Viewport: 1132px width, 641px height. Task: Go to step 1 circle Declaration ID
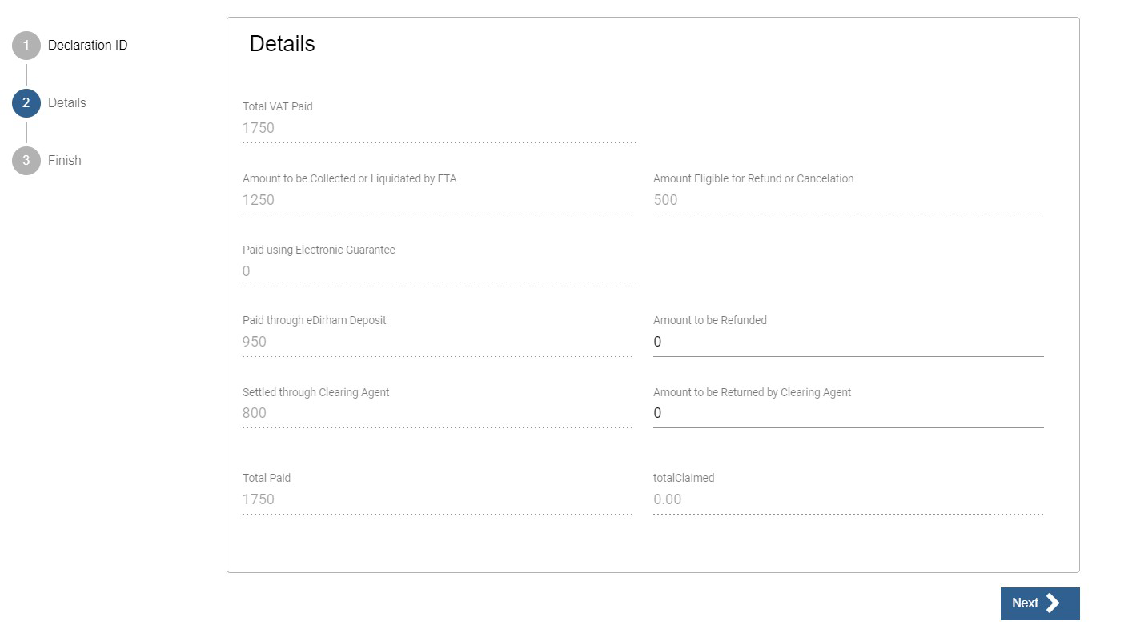click(26, 46)
